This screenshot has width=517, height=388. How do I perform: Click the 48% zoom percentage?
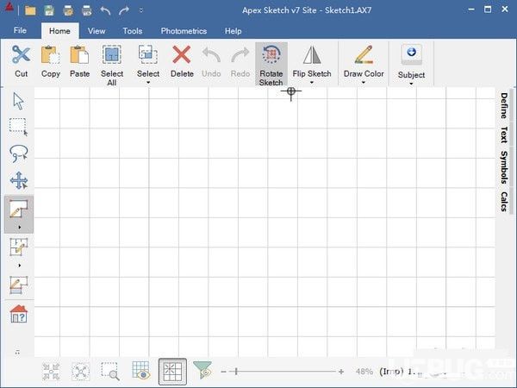[x=364, y=372]
